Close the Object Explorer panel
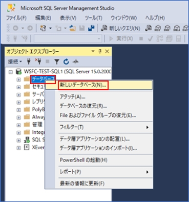This screenshot has height=202, width=189. click(x=107, y=51)
